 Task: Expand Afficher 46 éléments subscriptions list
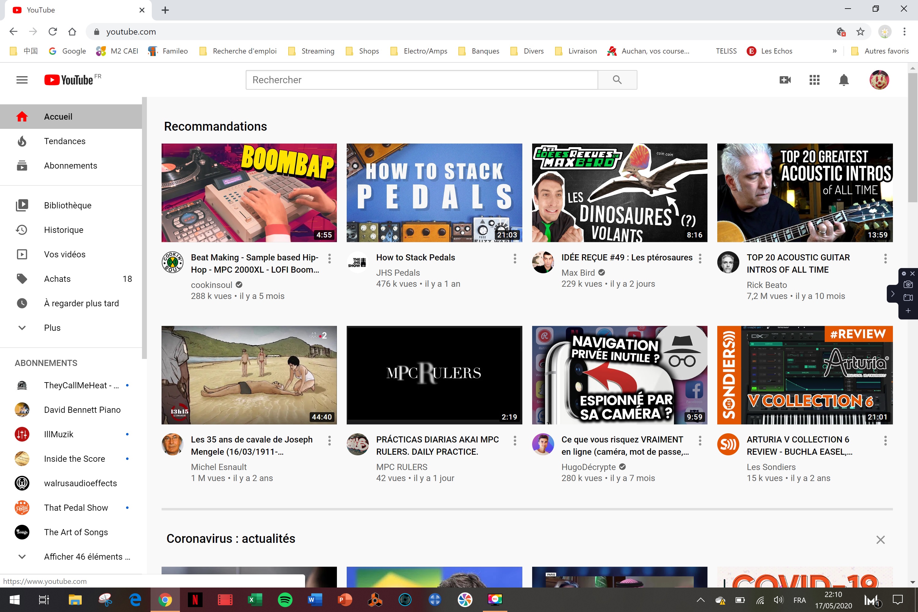[x=87, y=557]
